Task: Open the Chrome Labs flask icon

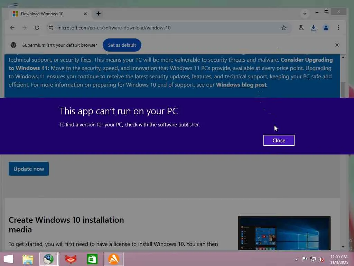Action: (301, 28)
